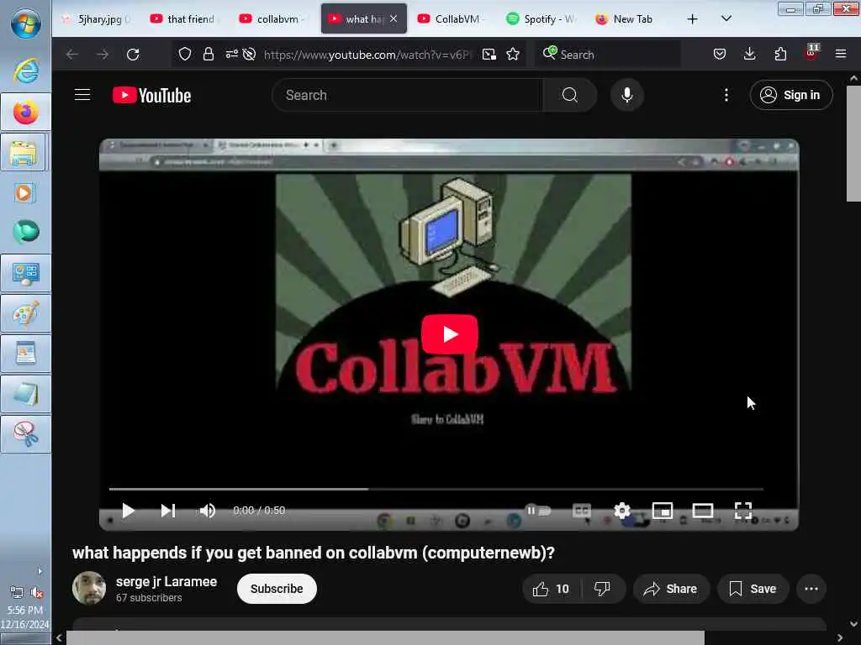Screen dimensions: 861x645
Task: Click the serge jr Laramee avatar
Action: (89, 588)
